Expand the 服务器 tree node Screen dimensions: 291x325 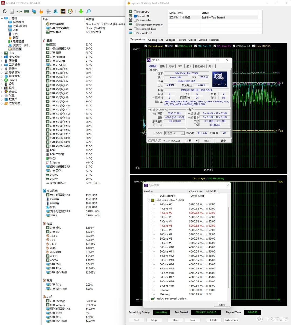(2, 61)
